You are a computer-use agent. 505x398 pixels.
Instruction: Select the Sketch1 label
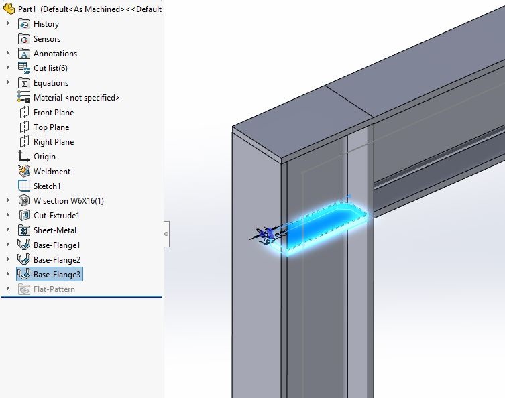click(x=47, y=186)
